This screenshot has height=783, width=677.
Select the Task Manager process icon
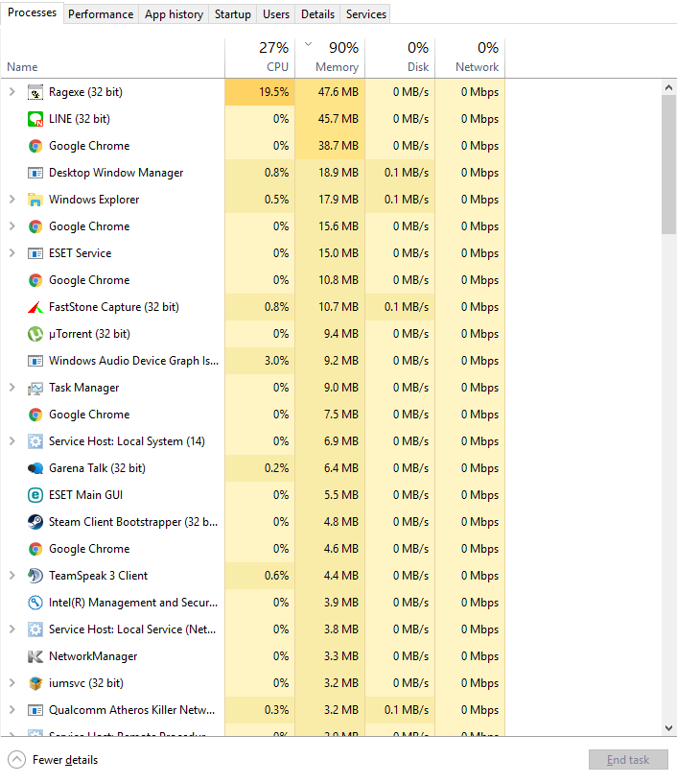(x=35, y=388)
